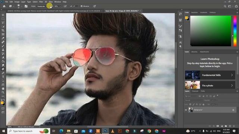This screenshot has width=239, height=134.
Task: Select the Crop tool
Action: point(3,31)
